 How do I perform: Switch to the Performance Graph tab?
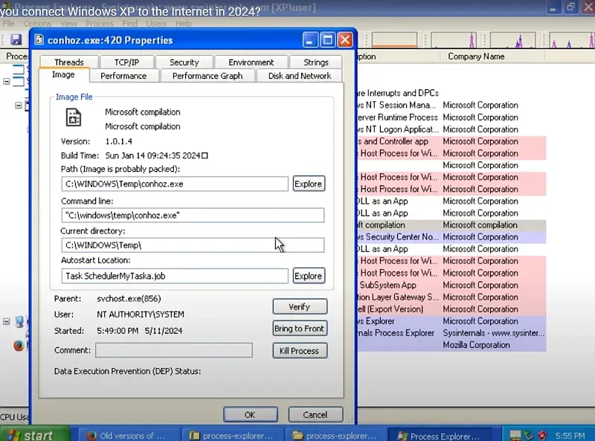coord(207,76)
